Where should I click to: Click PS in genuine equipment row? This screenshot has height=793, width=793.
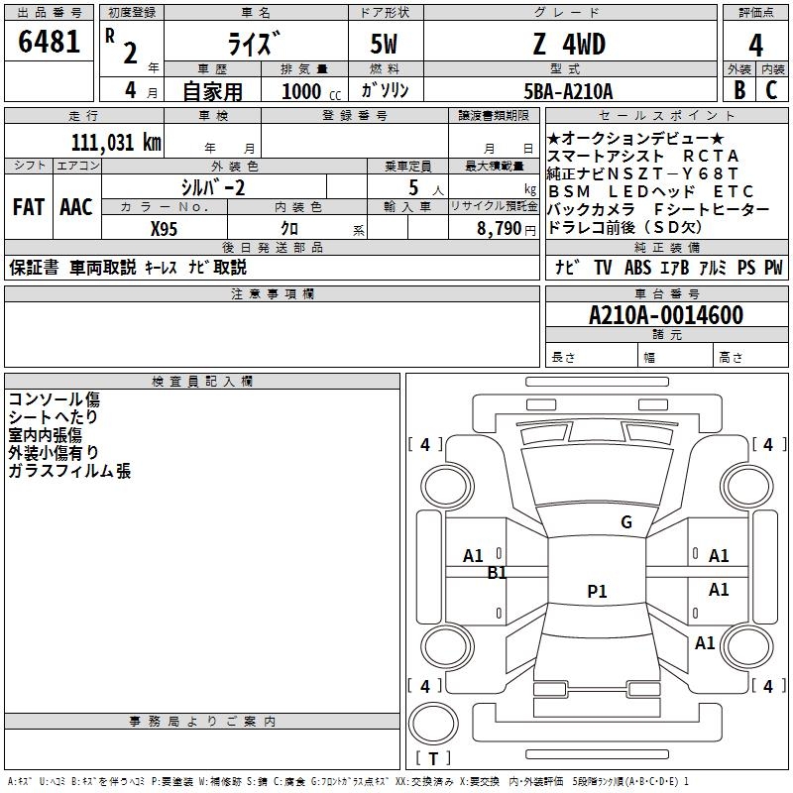(746, 267)
